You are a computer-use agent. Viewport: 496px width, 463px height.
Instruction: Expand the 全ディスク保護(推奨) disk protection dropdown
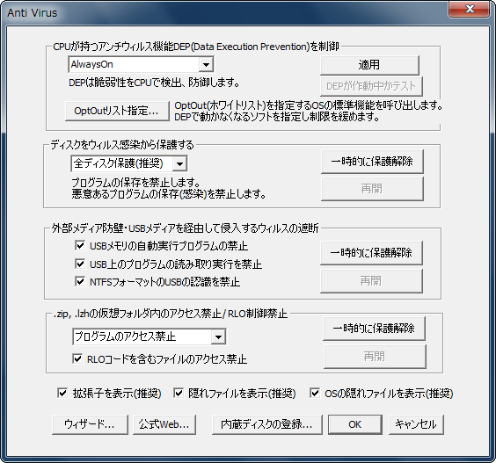point(129,163)
